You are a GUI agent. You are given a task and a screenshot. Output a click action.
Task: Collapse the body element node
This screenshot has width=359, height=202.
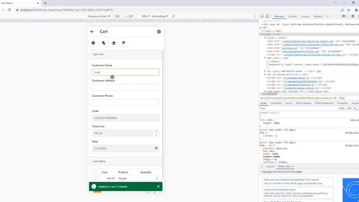(x=263, y=34)
